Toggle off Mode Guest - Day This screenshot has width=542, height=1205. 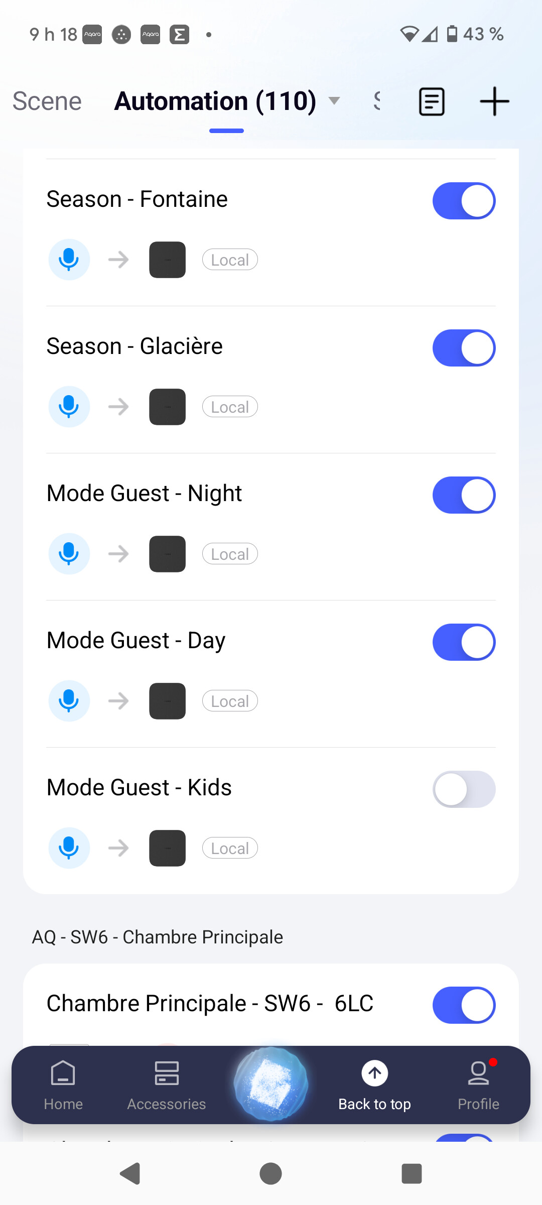click(x=464, y=642)
